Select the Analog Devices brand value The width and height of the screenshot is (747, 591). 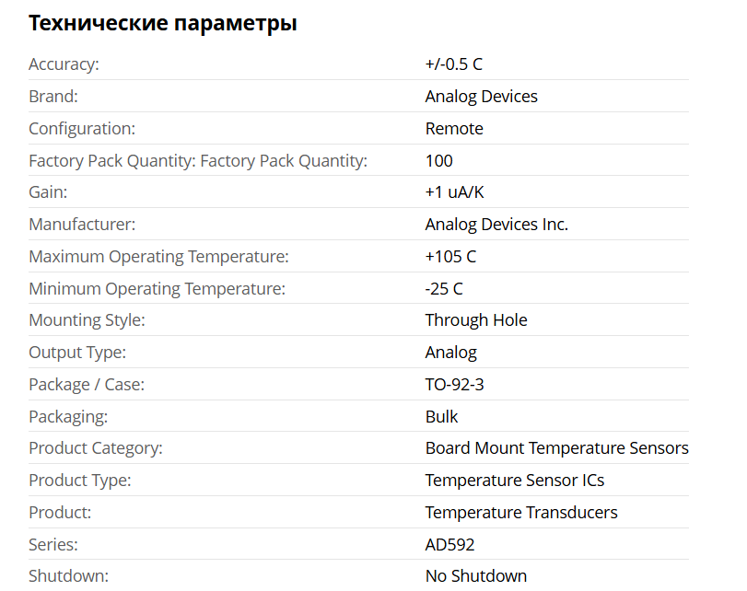pos(481,97)
